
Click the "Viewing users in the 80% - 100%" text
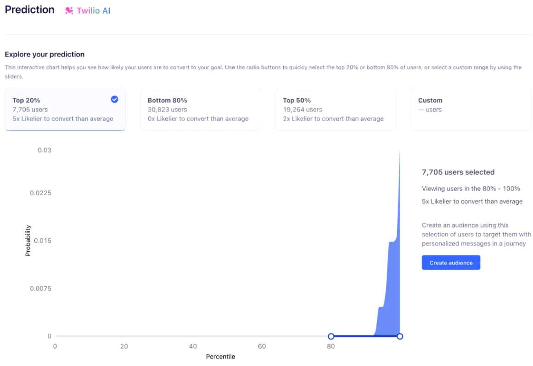[471, 188]
